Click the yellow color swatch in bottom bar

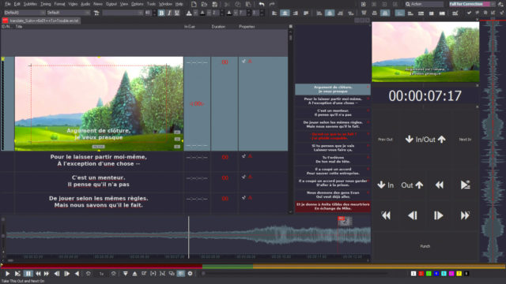pyautogui.click(x=459, y=274)
